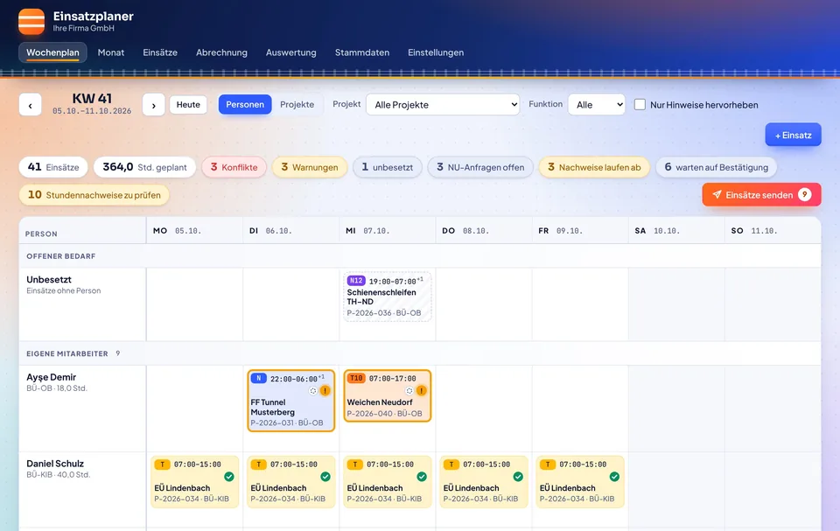Toggle the 3 Warnungen filter chip

click(310, 167)
